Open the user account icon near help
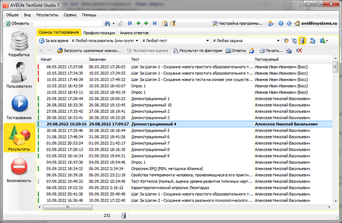Image resolution: width=342 pixels, height=223 pixels. pyautogui.click(x=271, y=23)
